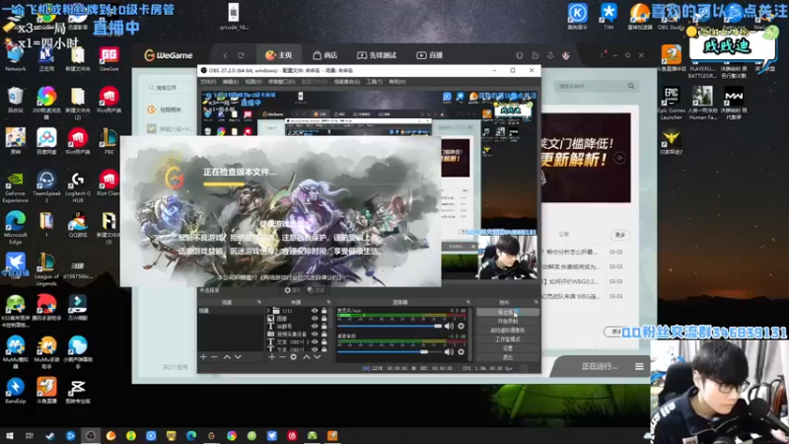Screen dimensions: 789x444
Task: Open settings (设置) from OBS controls
Action: click(x=507, y=348)
